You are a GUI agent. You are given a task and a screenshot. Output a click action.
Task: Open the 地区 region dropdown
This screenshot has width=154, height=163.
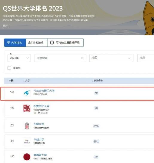click(x=111, y=58)
